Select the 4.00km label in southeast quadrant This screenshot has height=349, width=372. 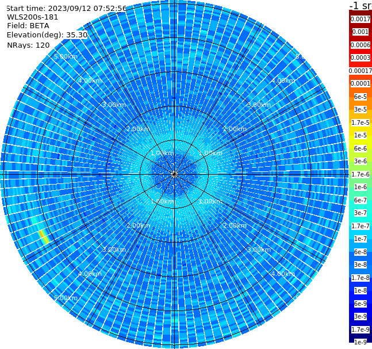283,274
